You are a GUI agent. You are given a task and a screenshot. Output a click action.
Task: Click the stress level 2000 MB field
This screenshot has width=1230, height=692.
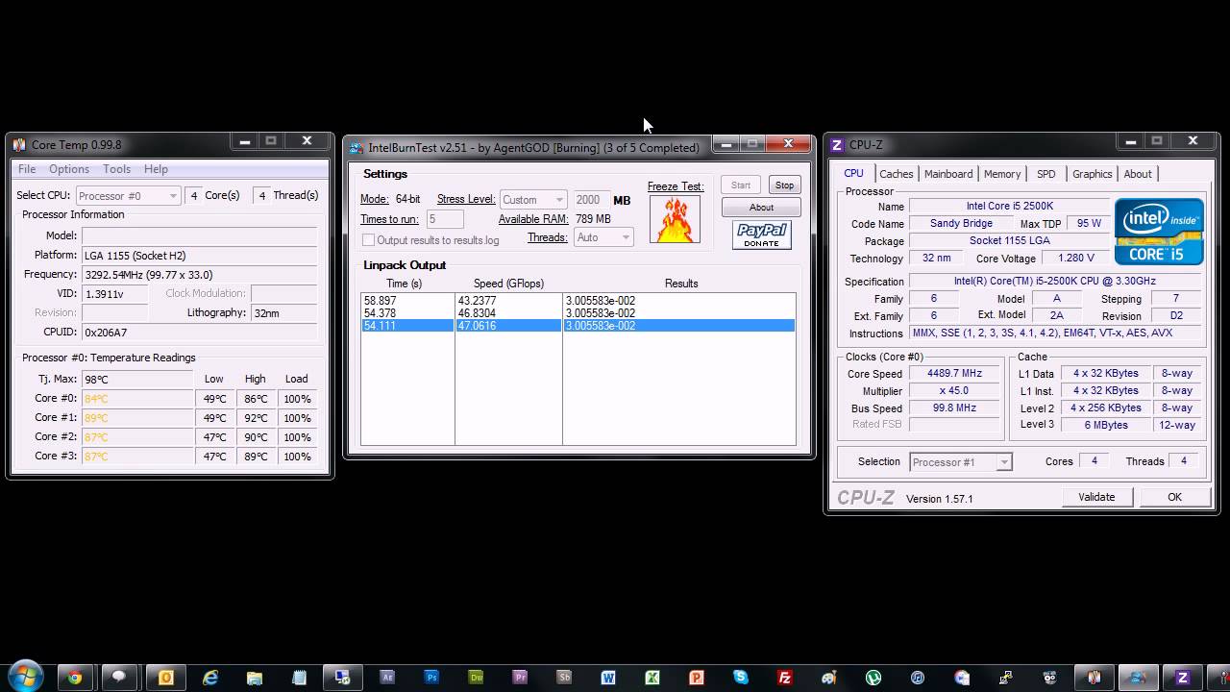[591, 200]
